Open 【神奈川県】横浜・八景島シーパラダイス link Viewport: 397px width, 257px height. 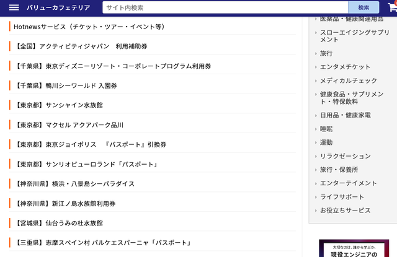click(74, 184)
